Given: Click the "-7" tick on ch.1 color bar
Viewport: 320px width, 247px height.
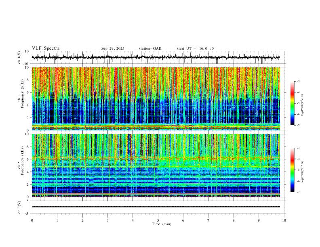Looking at the screenshot, I should [x=298, y=125].
